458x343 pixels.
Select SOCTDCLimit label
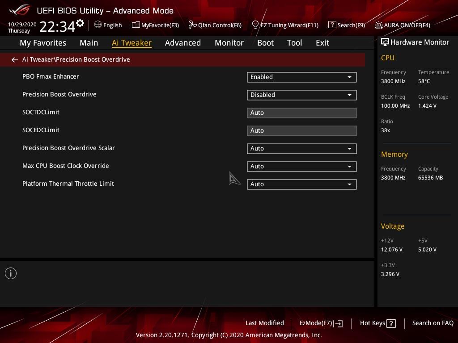click(41, 112)
